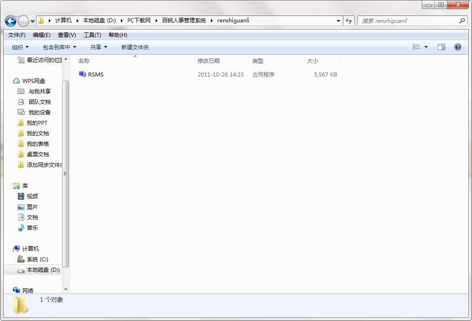This screenshot has height=321, width=472.
Task: Change view with the view mode icon
Action: pyautogui.click(x=416, y=47)
